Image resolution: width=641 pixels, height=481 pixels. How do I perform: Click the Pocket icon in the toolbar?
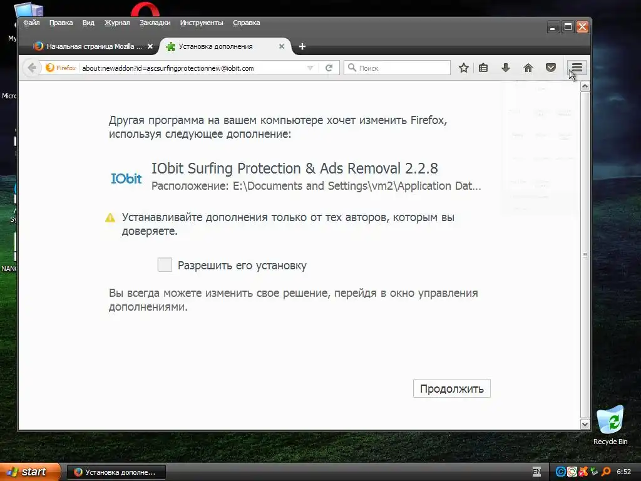pos(551,68)
